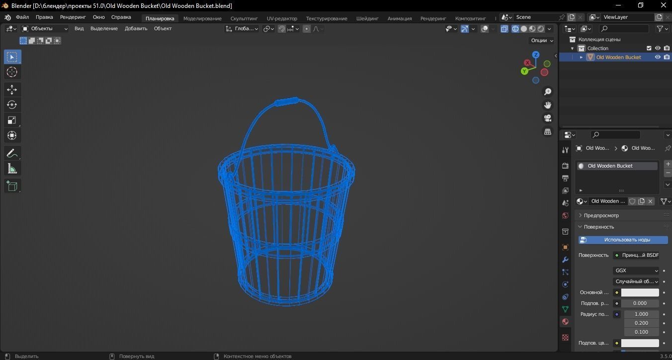
Task: Open the Texture properties checker tab
Action: pyautogui.click(x=565, y=337)
